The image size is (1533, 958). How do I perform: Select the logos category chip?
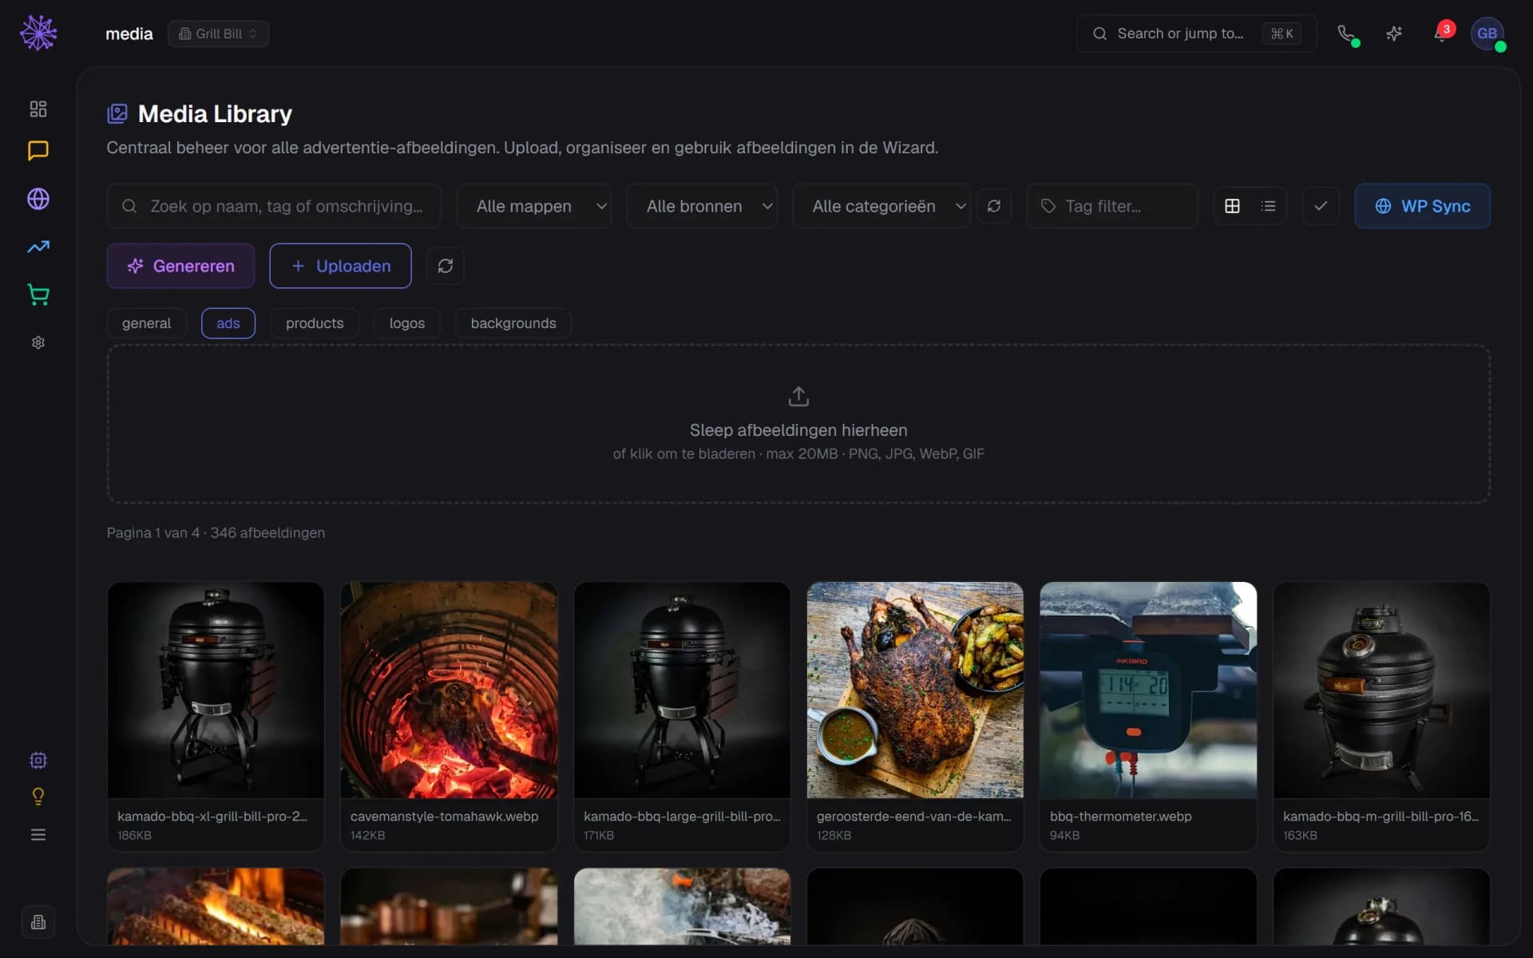[x=407, y=323]
